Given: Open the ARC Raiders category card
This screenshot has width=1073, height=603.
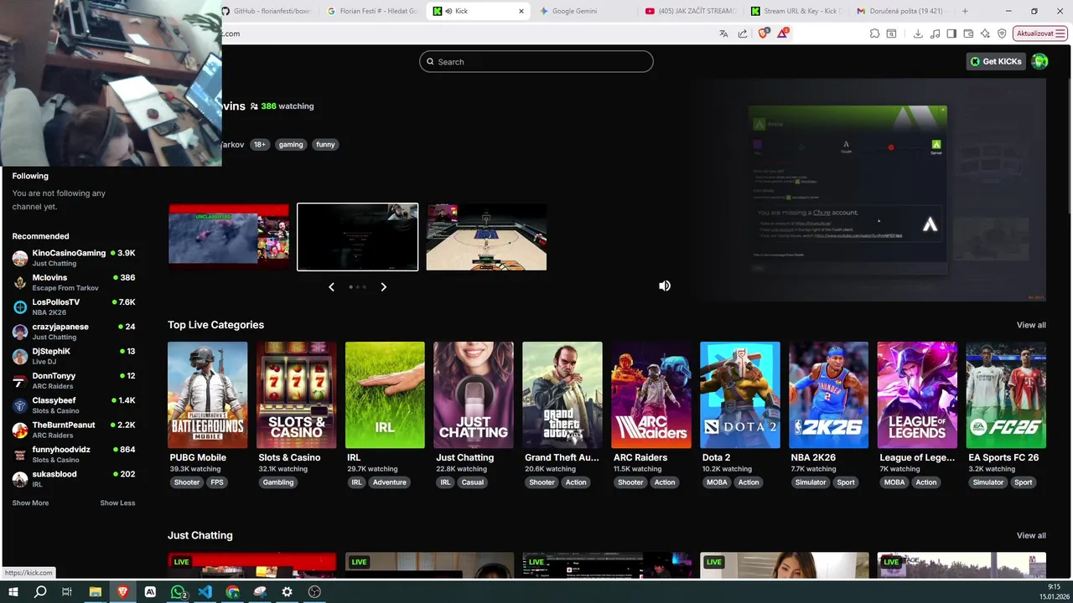Looking at the screenshot, I should tap(651, 394).
